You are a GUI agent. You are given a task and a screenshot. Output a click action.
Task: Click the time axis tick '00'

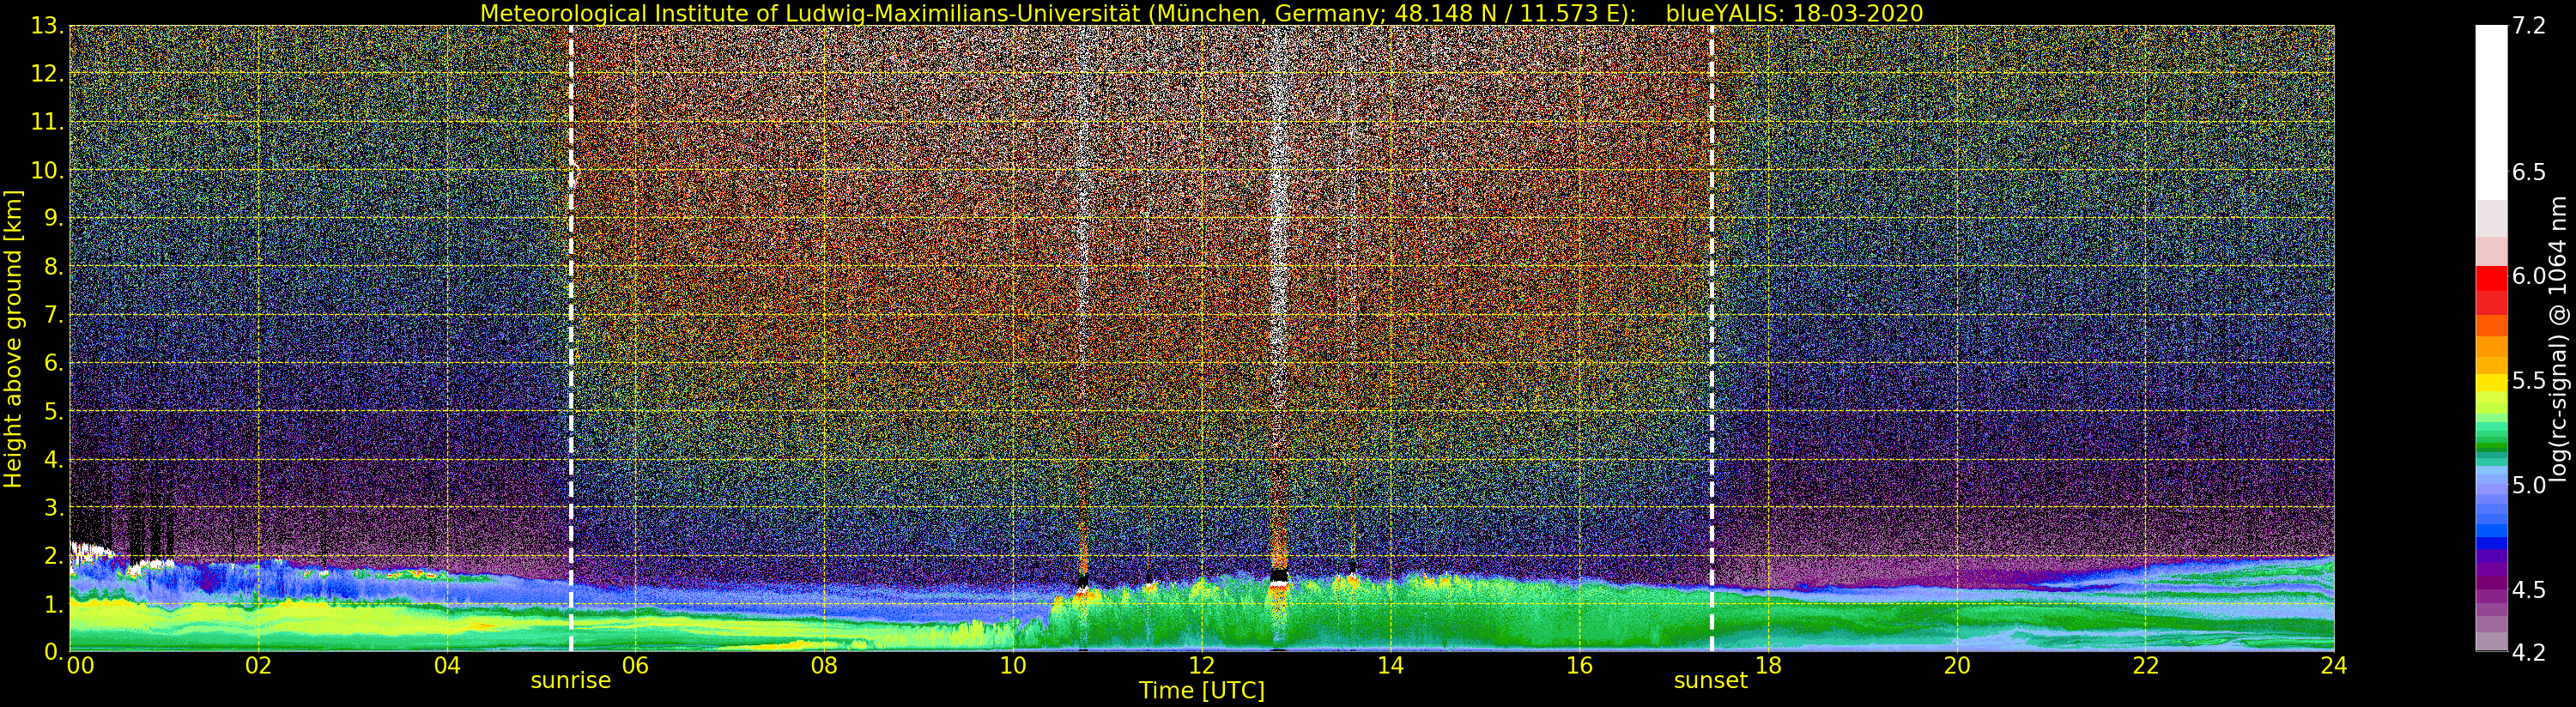80,666
